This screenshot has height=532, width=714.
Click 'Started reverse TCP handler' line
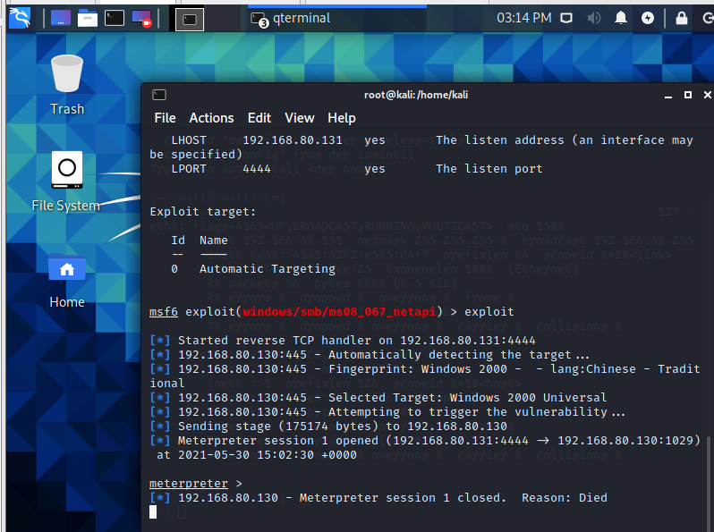tap(343, 341)
